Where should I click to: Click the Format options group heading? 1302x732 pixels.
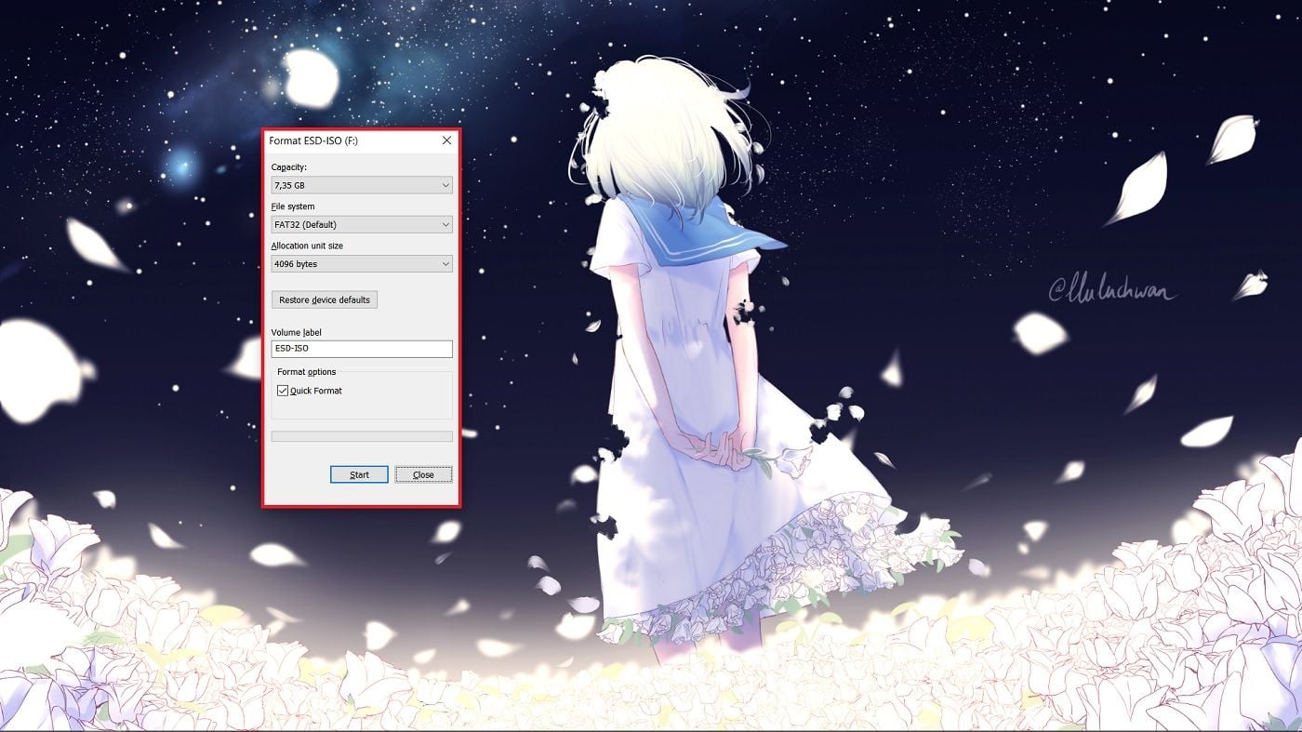pos(307,372)
